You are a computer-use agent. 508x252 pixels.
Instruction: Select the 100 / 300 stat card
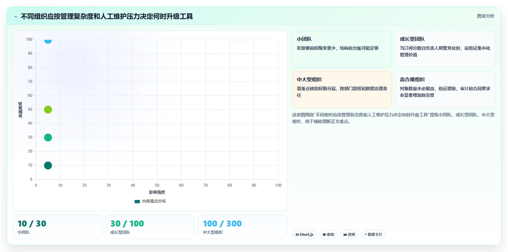click(243, 227)
